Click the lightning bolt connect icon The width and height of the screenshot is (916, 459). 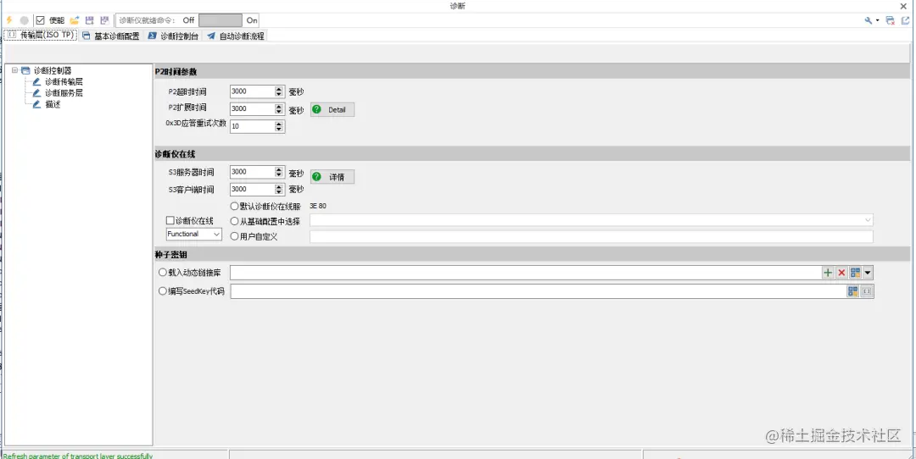pyautogui.click(x=9, y=19)
